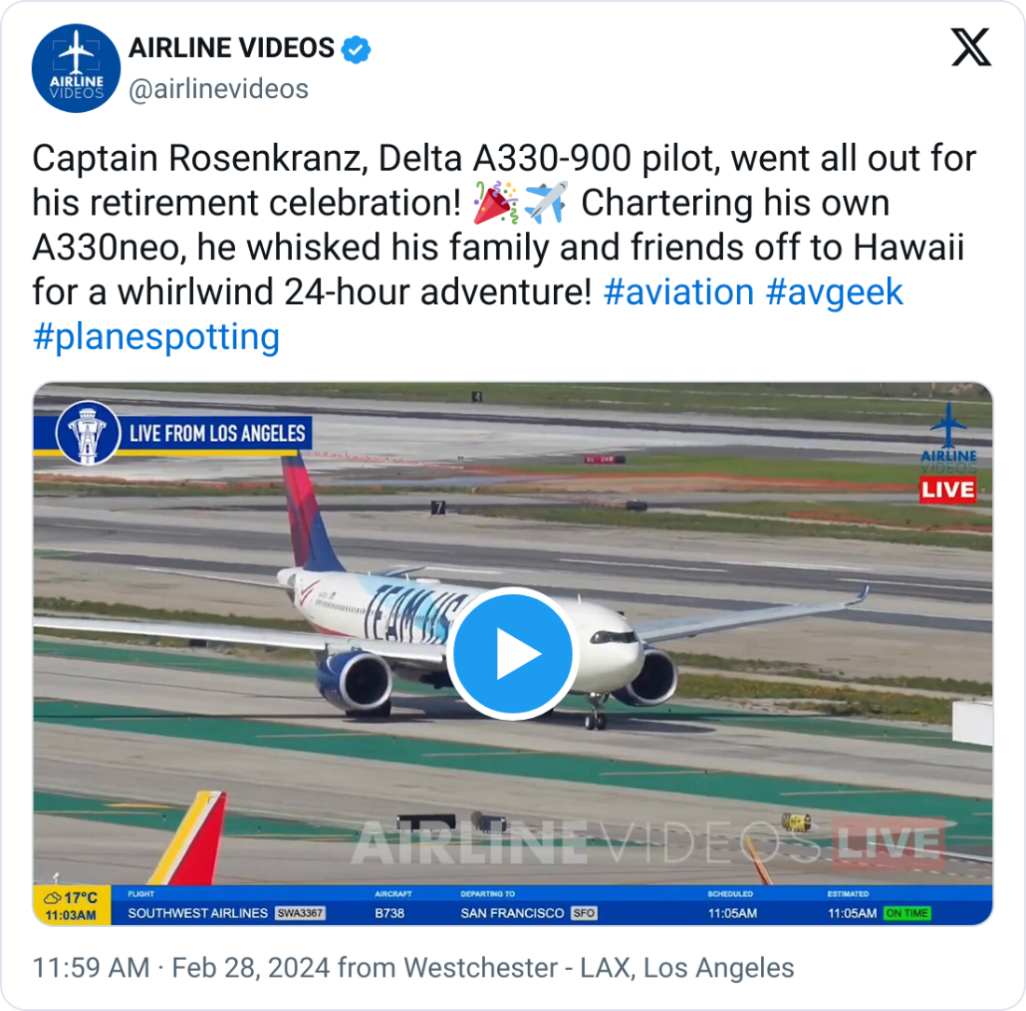Open the @airlinevideos handle
Screen dimensions: 1026x1011
217,89
